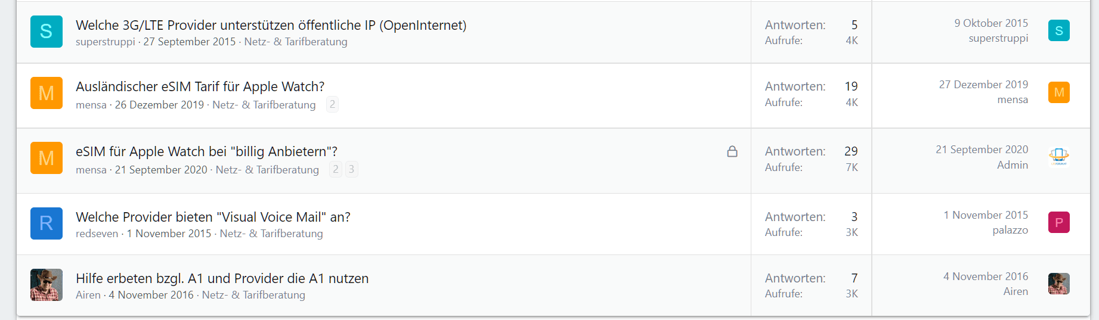Click Admin's last-poster avatar icon

click(x=1058, y=157)
